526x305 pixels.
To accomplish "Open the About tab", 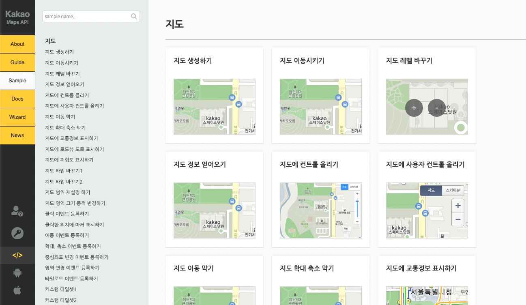I will (17, 44).
